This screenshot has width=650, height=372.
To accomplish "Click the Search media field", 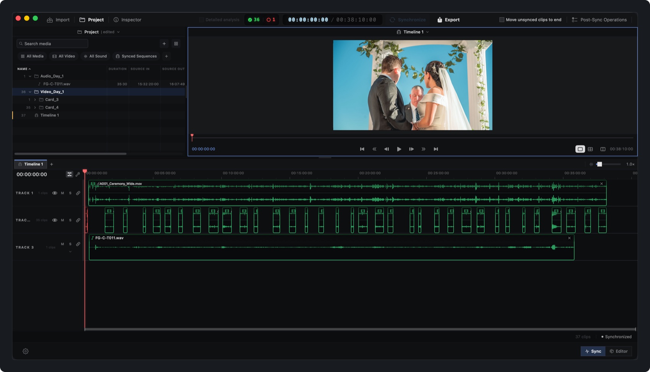I will [52, 44].
